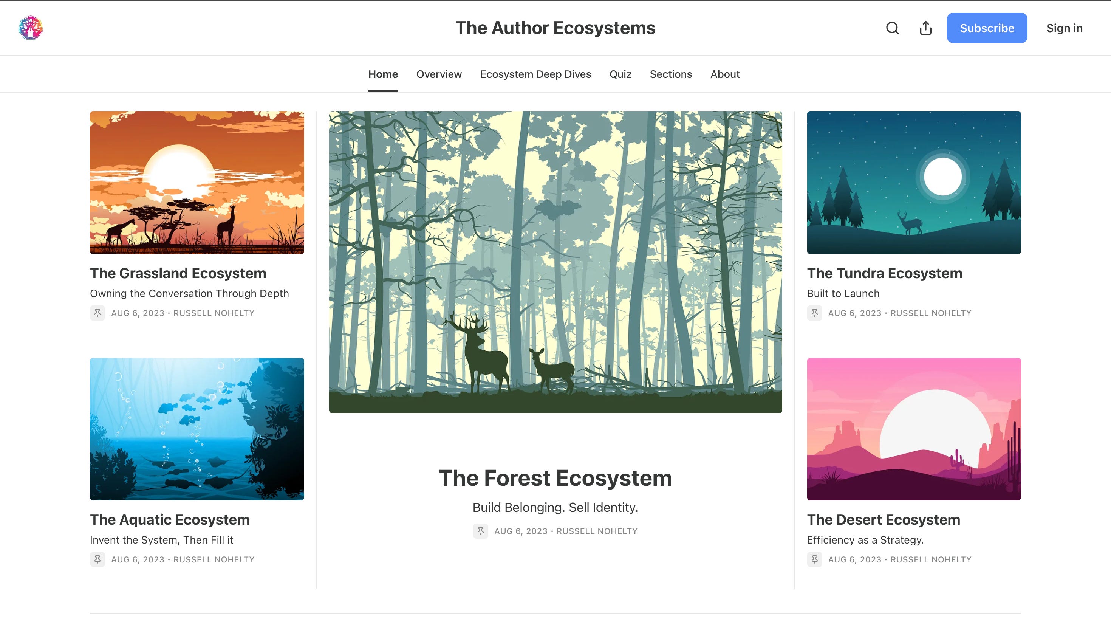Click the Sign in link

(1065, 28)
